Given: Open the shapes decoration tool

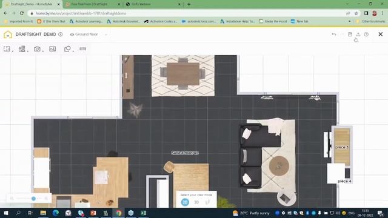Looking at the screenshot, I should (x=67, y=49).
